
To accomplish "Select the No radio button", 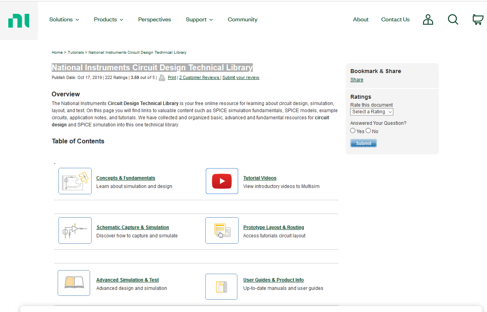I will [x=368, y=131].
